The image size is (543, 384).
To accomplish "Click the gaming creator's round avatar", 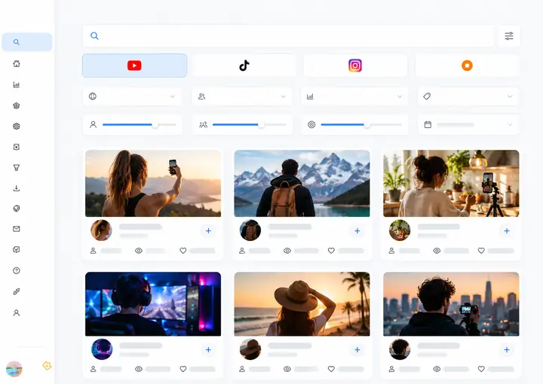I will (x=102, y=349).
